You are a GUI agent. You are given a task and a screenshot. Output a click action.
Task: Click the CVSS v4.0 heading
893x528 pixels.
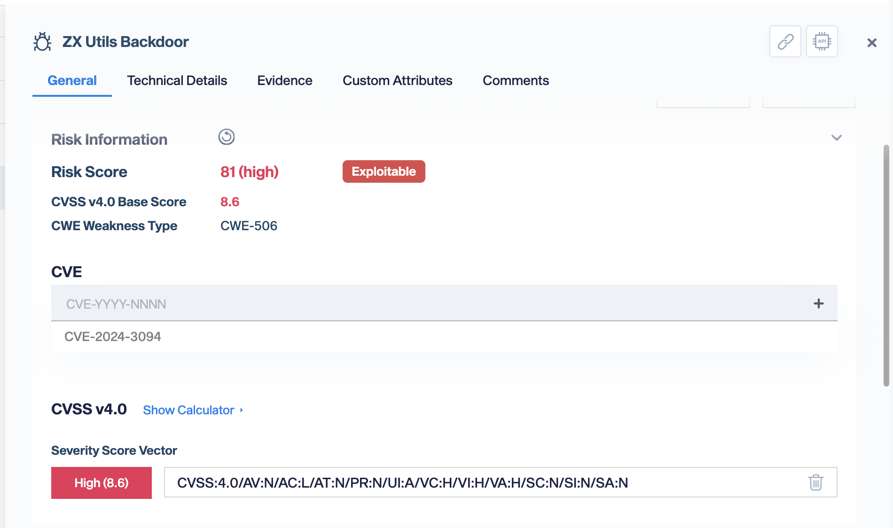click(x=89, y=409)
